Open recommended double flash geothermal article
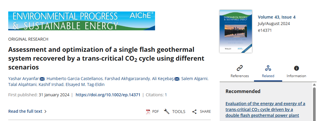The width and height of the screenshot is (318, 121). tap(265, 110)
